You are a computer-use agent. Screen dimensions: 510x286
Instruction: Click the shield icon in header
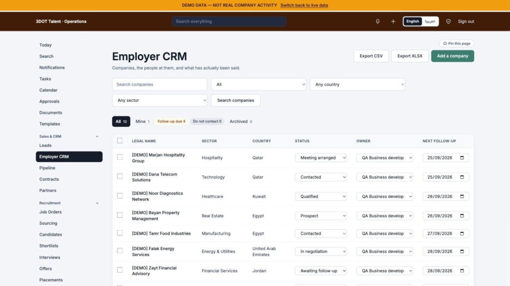coord(448,21)
